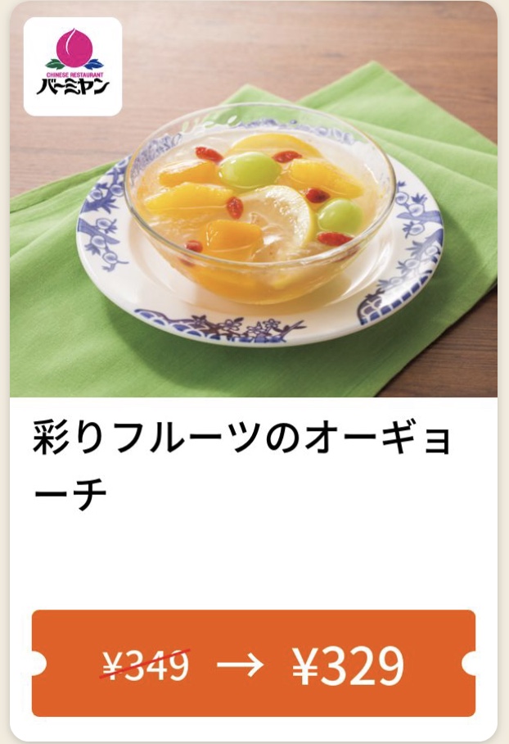Click the green leaves under the peach logo

tap(74, 64)
